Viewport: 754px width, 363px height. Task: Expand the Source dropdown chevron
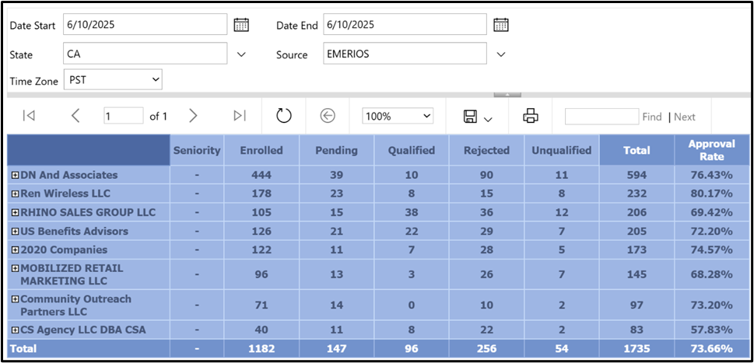tap(501, 54)
